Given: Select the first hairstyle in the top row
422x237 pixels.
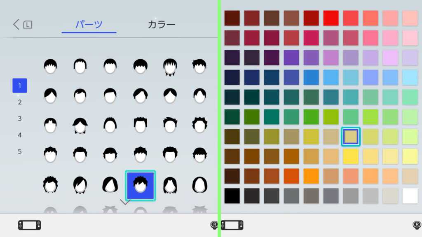Looking at the screenshot, I should pos(50,66).
